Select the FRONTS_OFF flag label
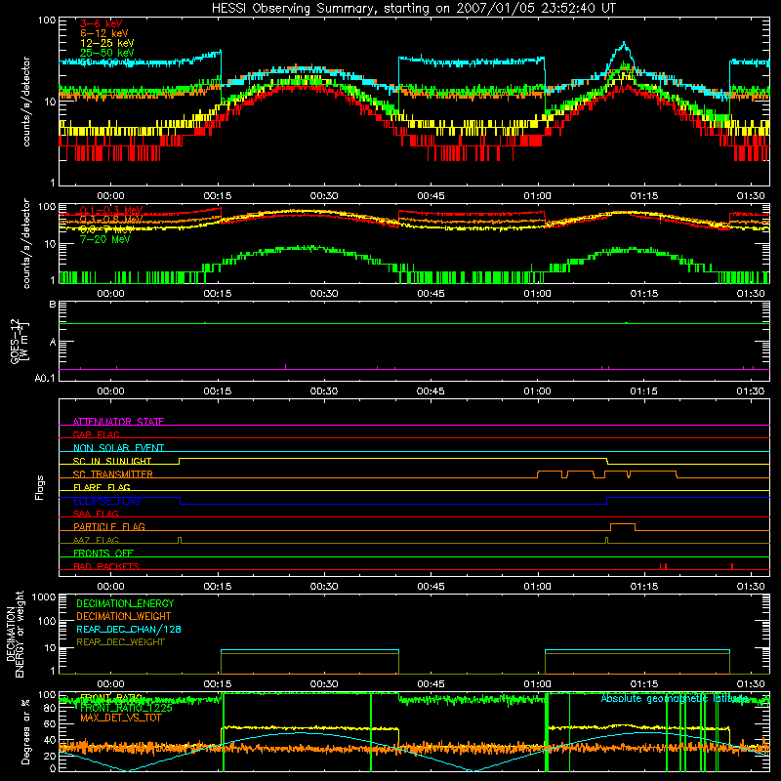Viewport: 781px width, 781px height. click(103, 554)
